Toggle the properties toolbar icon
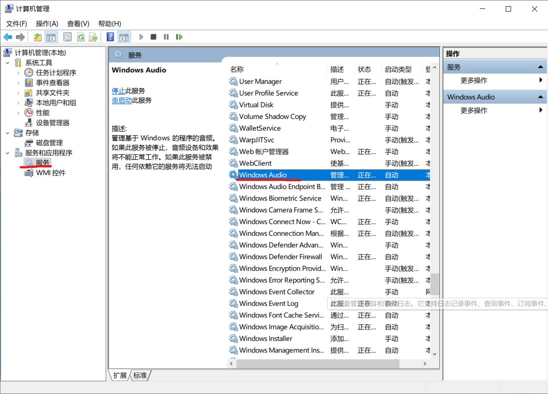This screenshot has width=548, height=394. [x=67, y=37]
